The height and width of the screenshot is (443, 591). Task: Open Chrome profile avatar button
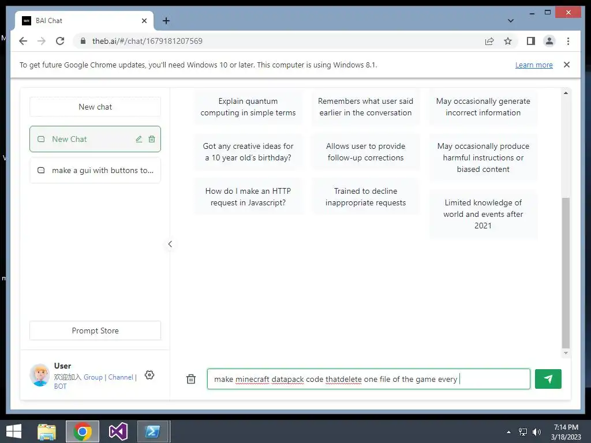tap(549, 41)
